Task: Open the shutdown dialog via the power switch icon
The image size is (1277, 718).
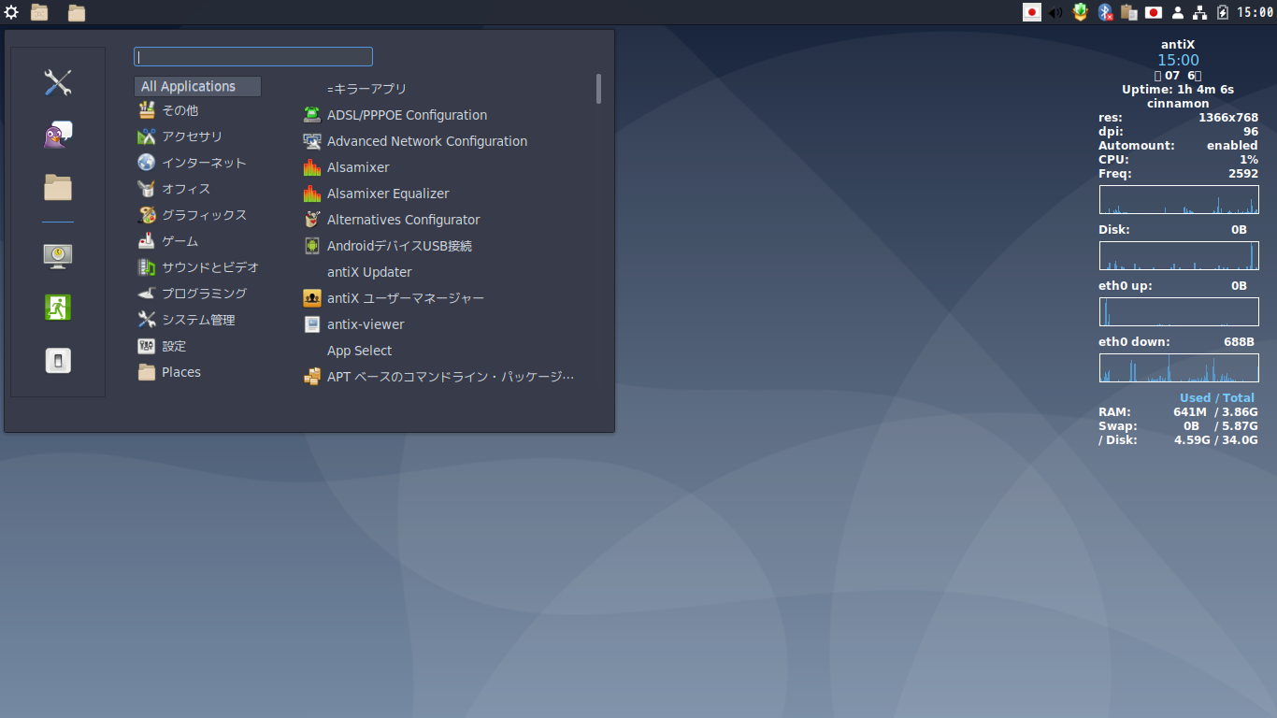Action: [58, 360]
